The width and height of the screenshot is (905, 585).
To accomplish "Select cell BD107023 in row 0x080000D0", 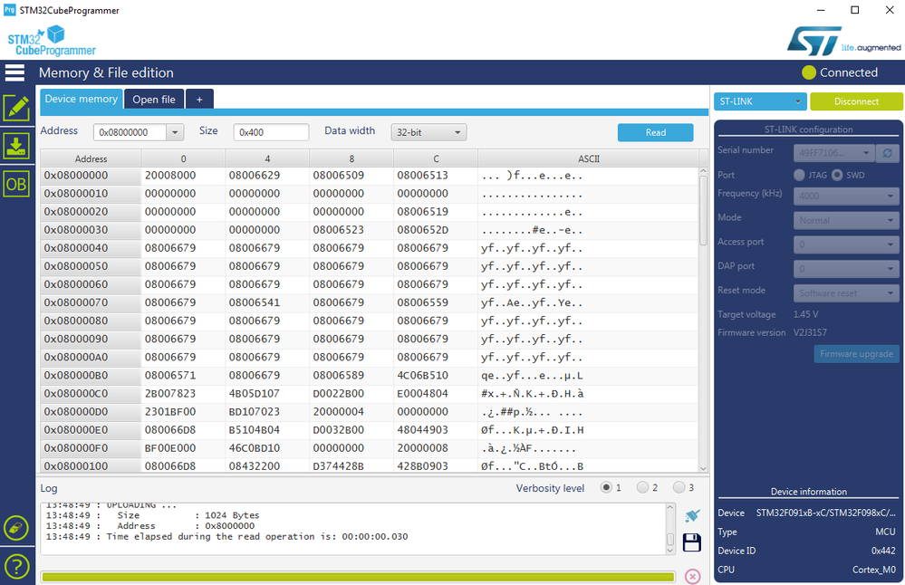I will pyautogui.click(x=267, y=411).
